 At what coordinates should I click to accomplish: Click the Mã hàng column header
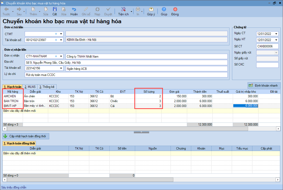coord(13,92)
